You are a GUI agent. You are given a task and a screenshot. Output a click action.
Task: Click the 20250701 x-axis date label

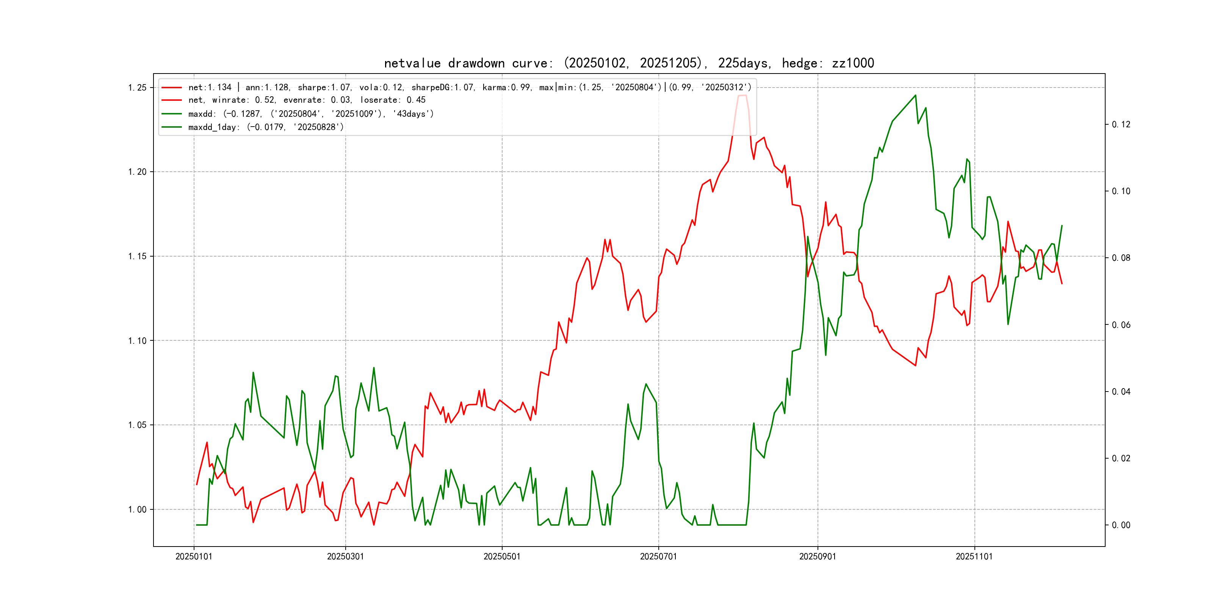(x=658, y=557)
